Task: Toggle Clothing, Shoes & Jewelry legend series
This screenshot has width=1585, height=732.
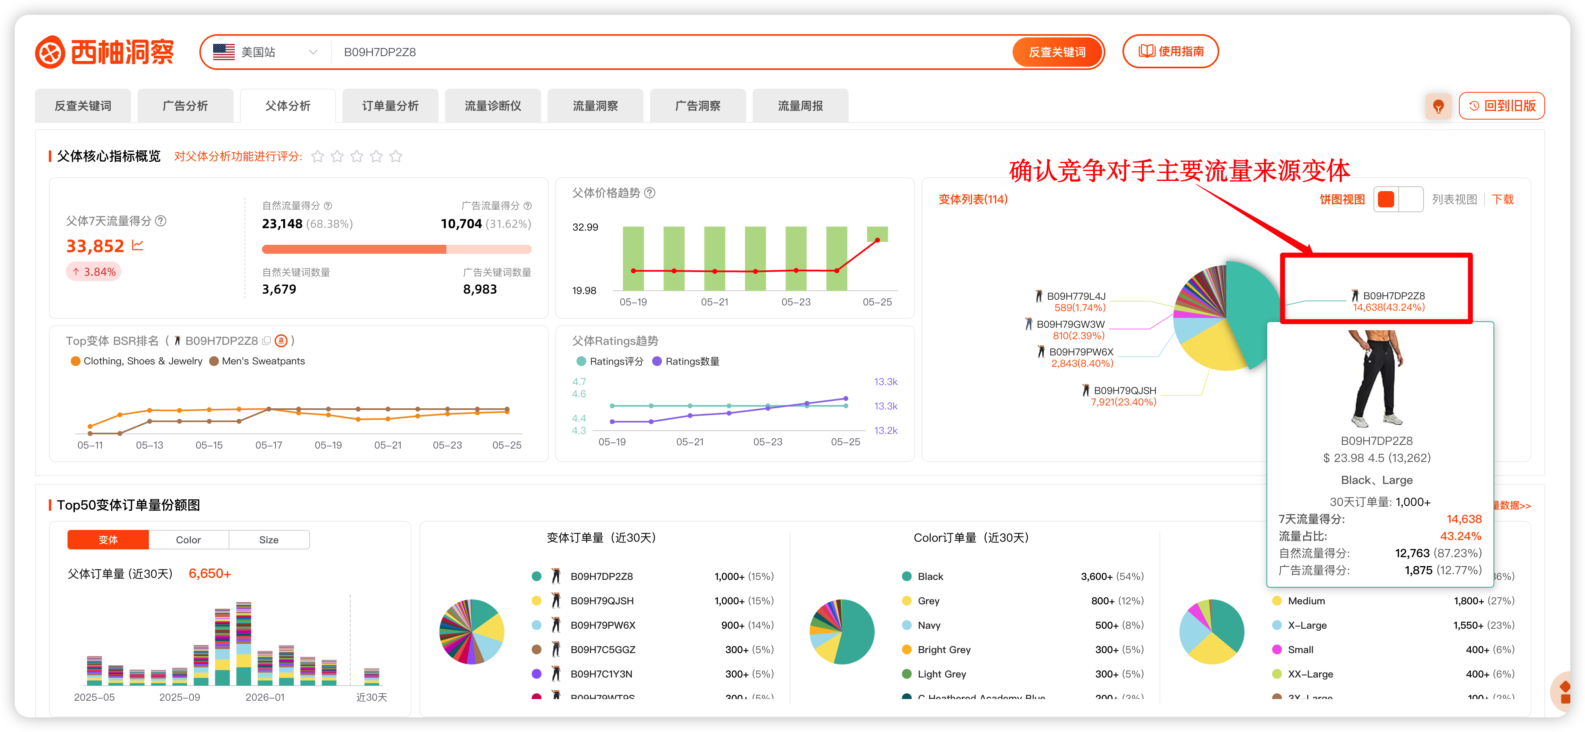Action: pyautogui.click(x=137, y=361)
